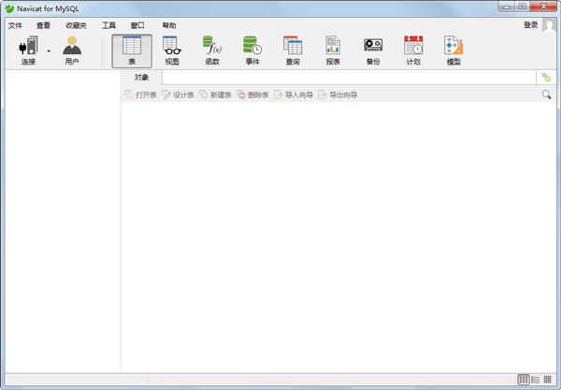Switch to list view in status bar

point(524,380)
